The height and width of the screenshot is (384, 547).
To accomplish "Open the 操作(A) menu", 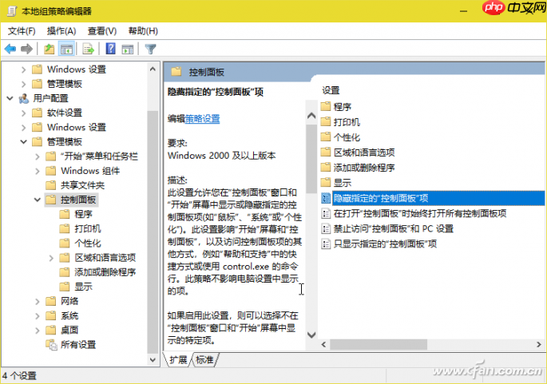I will (61, 31).
